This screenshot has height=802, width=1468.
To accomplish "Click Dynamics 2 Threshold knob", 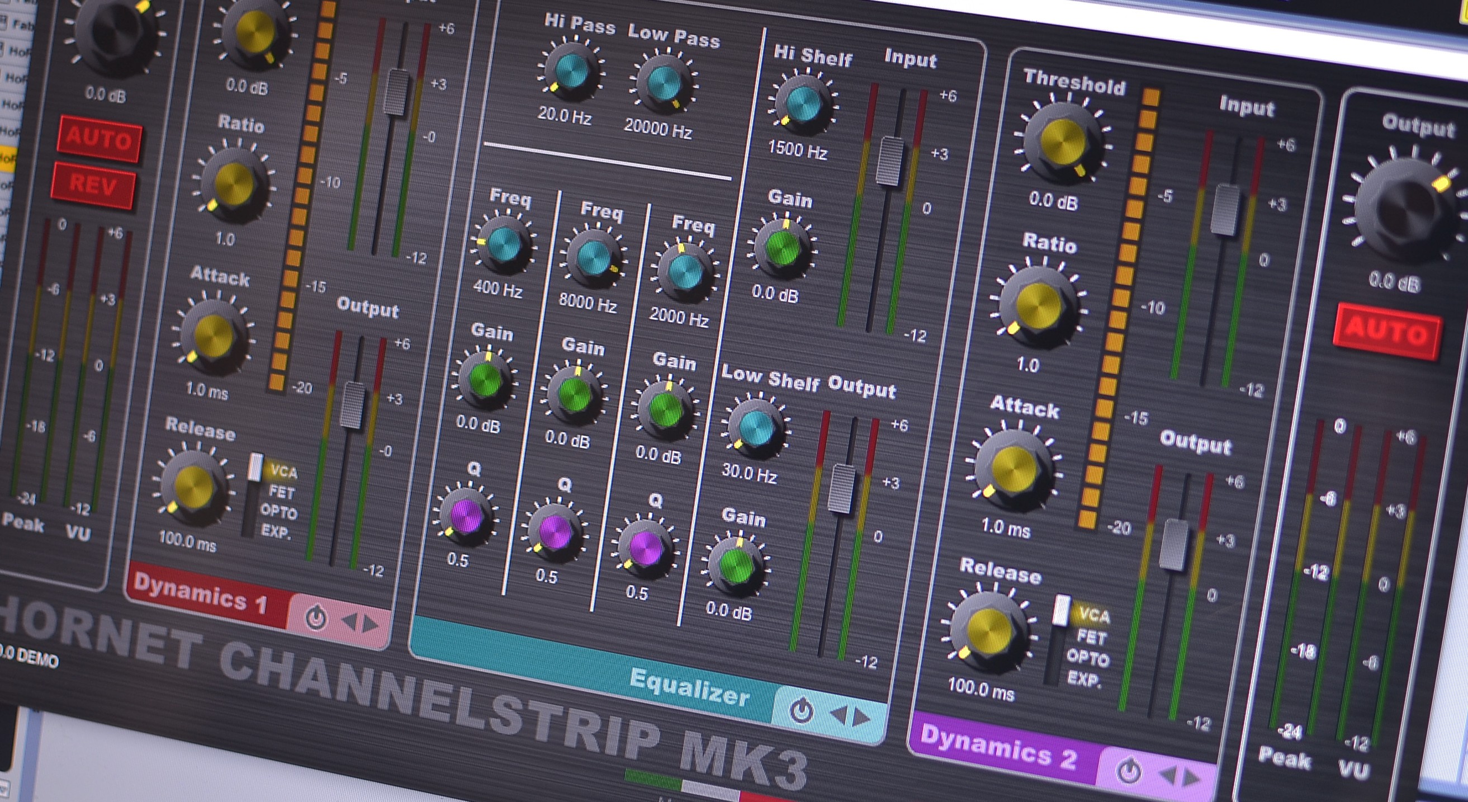I will coord(1063,143).
